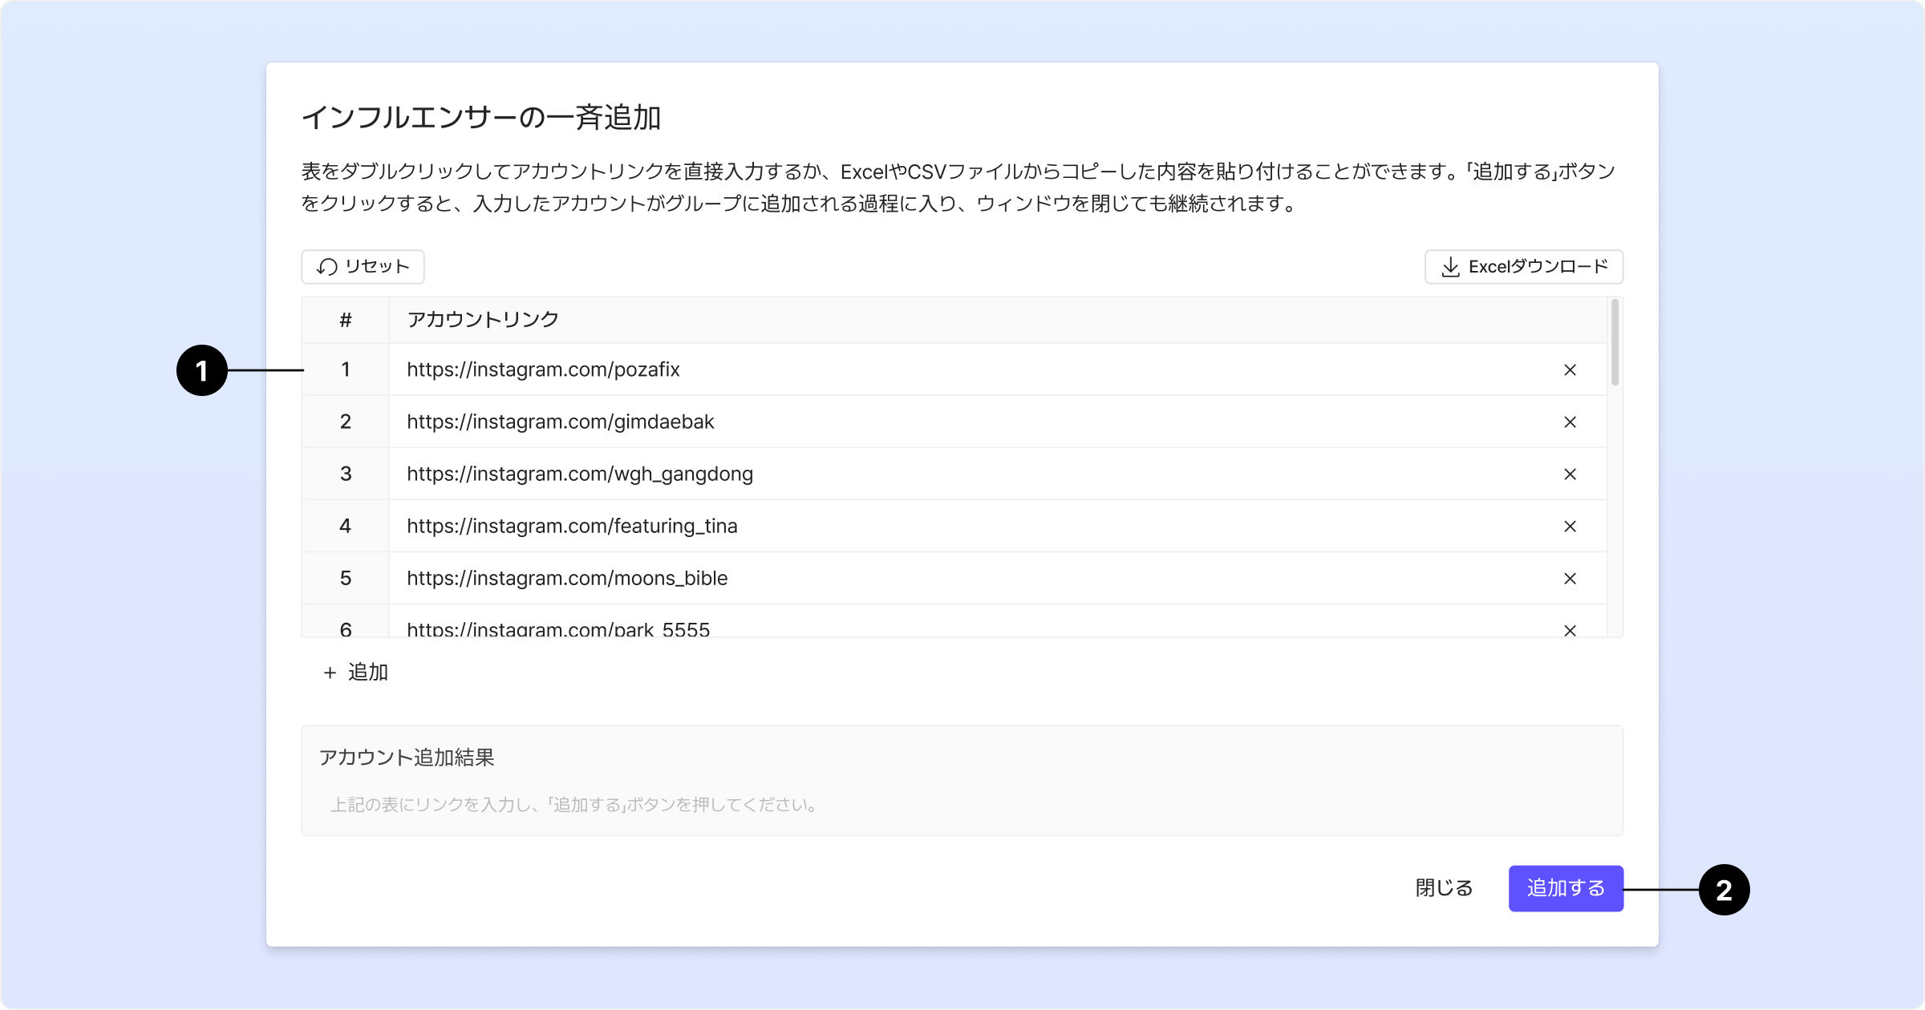Click the + 追加 add row link
The image size is (1925, 1010).
355,672
